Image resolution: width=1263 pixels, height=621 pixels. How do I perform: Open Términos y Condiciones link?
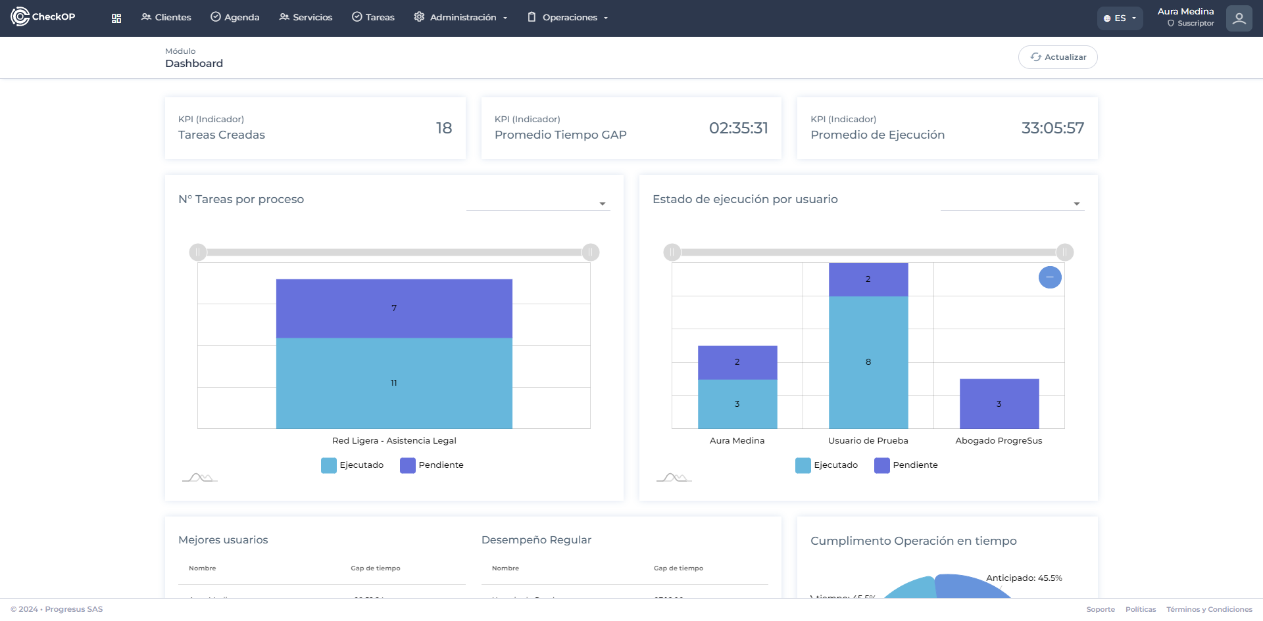[1209, 610]
